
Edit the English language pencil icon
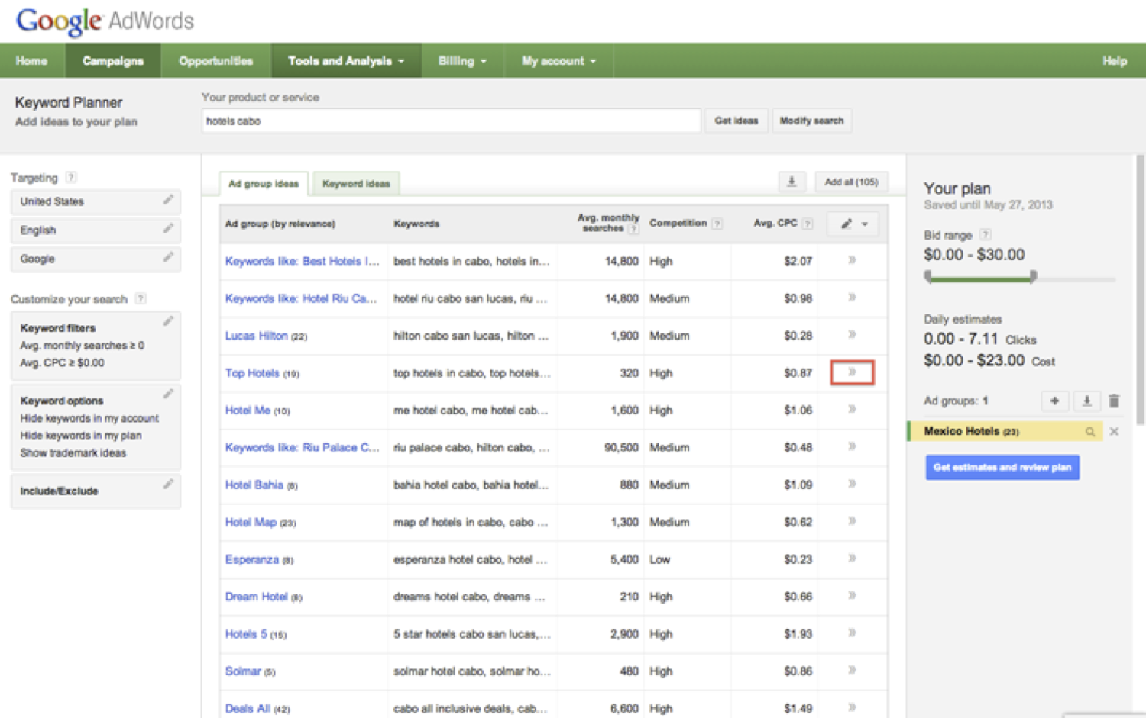point(168,229)
